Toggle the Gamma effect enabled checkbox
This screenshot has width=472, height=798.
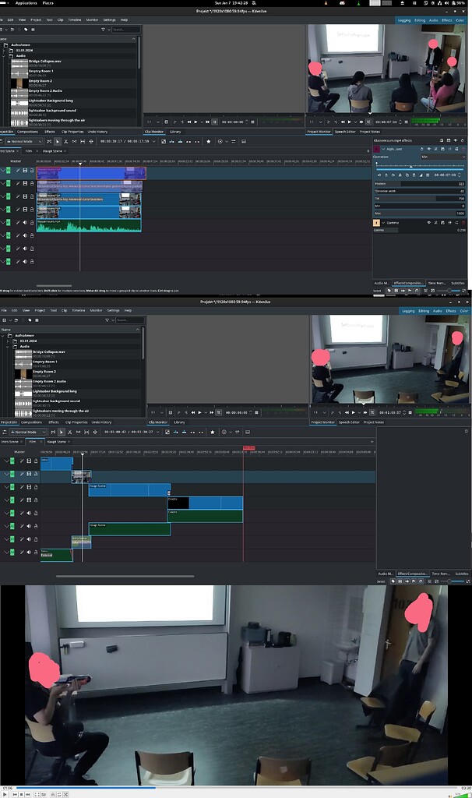point(378,223)
